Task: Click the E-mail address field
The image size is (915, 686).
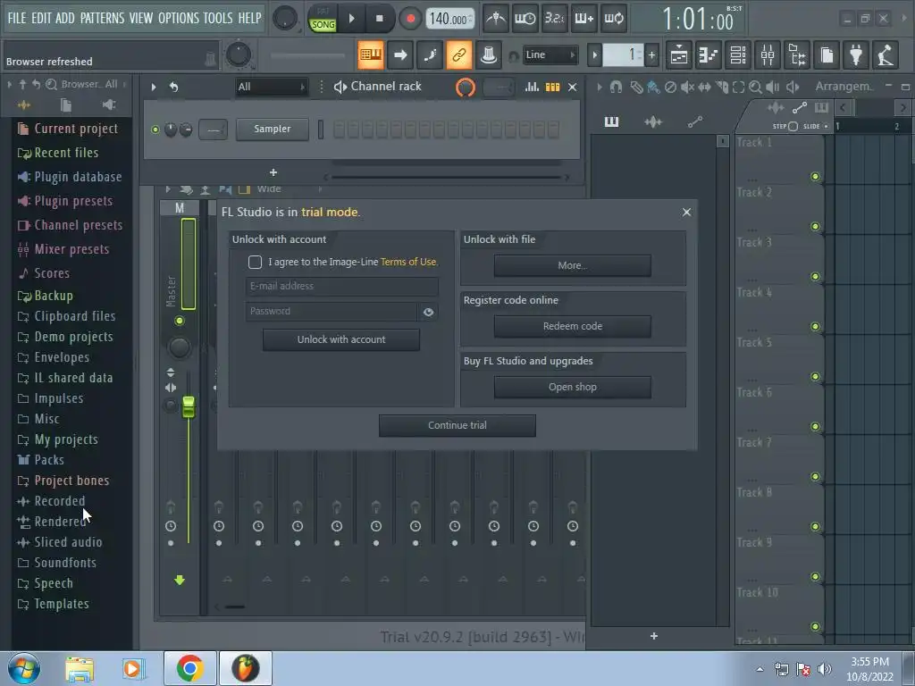Action: [x=342, y=287]
